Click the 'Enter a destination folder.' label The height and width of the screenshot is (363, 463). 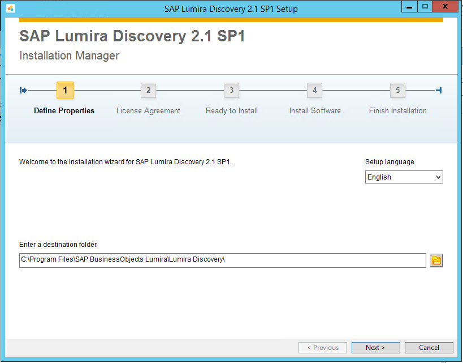58,245
